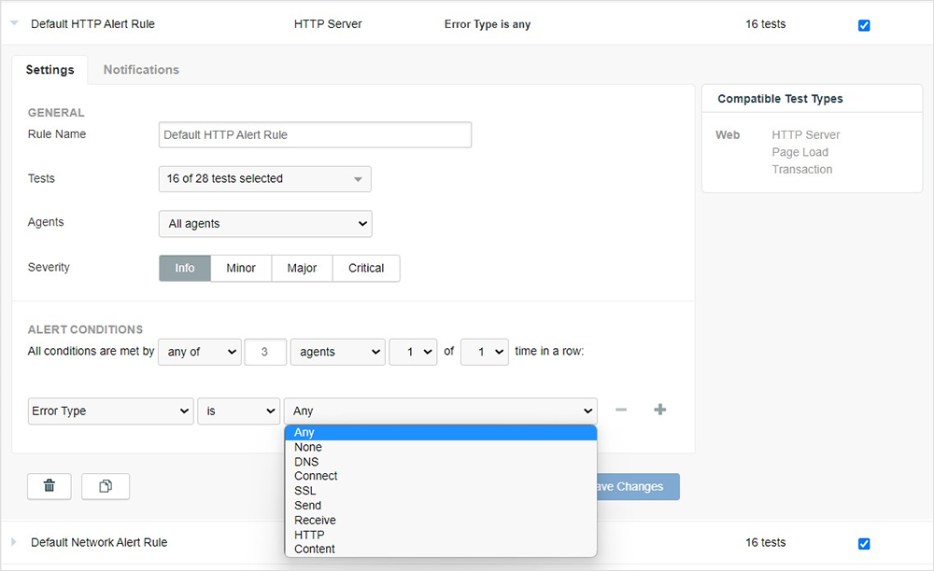Set severity to Minor

pos(241,268)
